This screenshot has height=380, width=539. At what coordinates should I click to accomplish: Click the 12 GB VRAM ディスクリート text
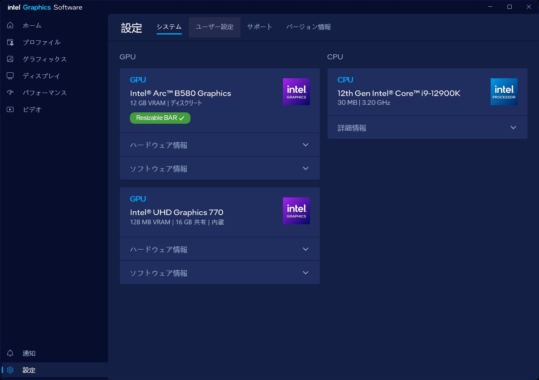[166, 103]
